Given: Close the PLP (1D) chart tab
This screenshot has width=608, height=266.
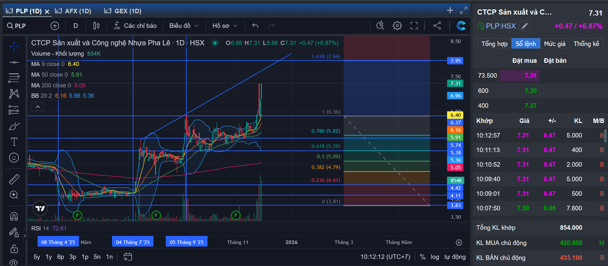Looking at the screenshot, I should (47, 12).
